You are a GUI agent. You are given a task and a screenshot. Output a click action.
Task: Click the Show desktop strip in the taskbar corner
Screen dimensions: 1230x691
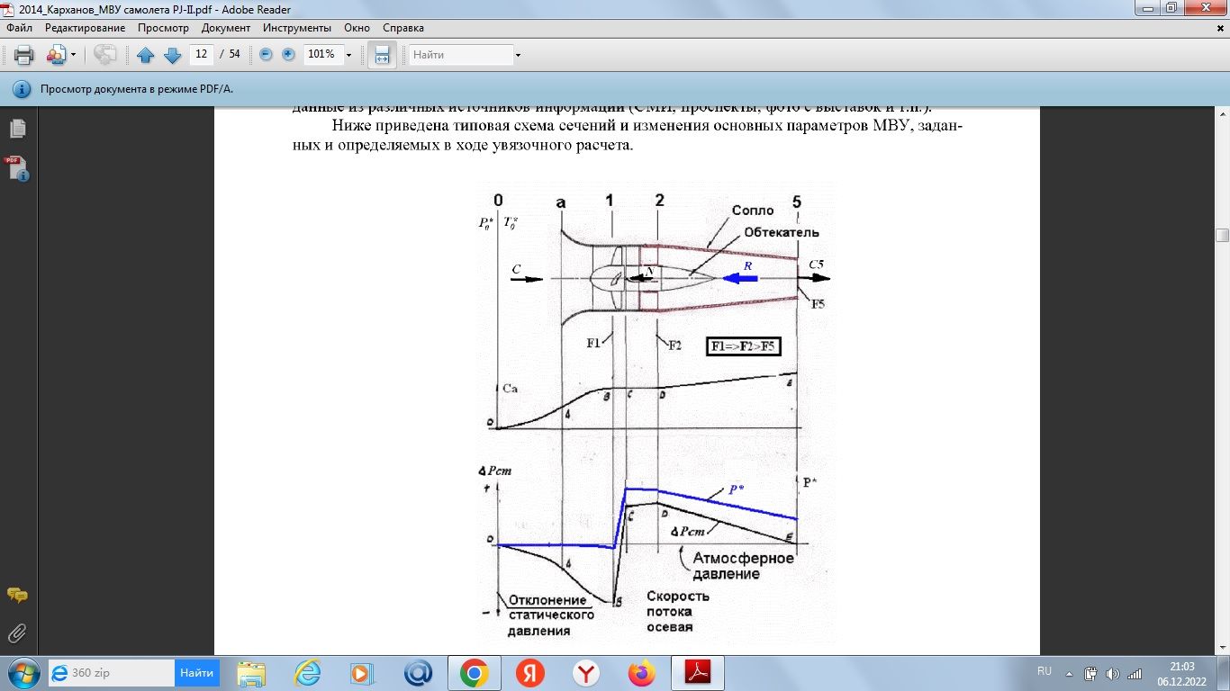click(x=1224, y=673)
